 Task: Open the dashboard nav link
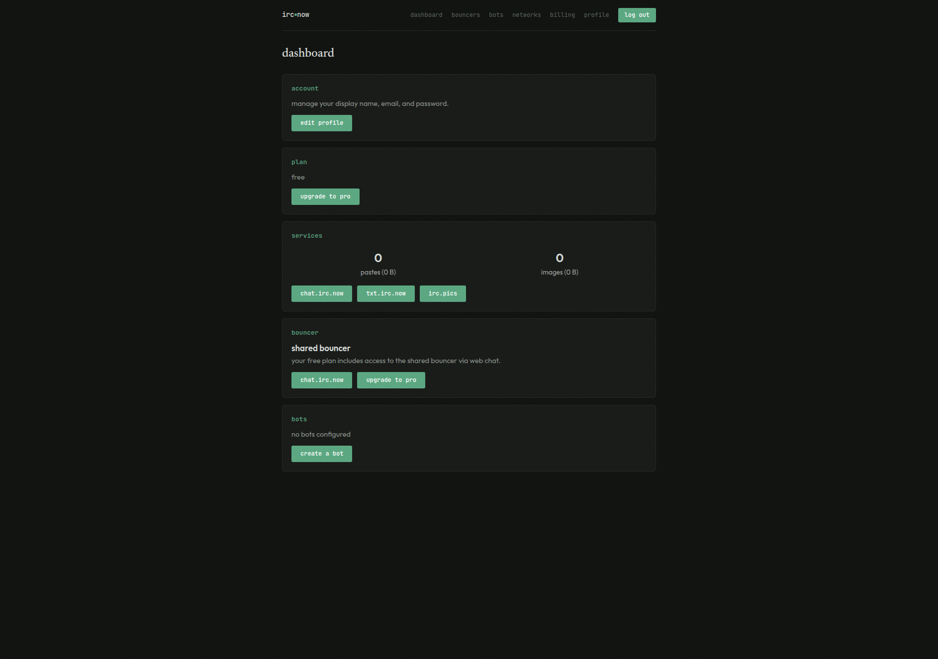426,15
